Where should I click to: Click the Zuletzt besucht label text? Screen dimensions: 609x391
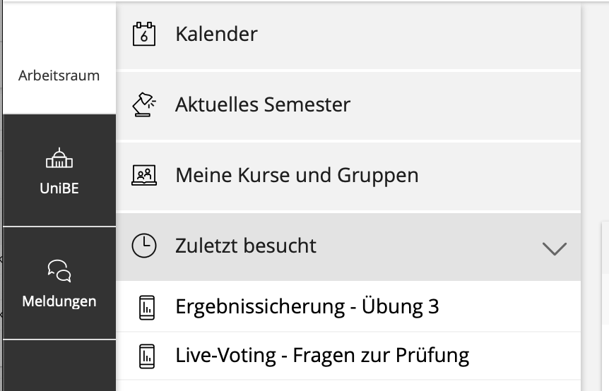click(x=245, y=246)
